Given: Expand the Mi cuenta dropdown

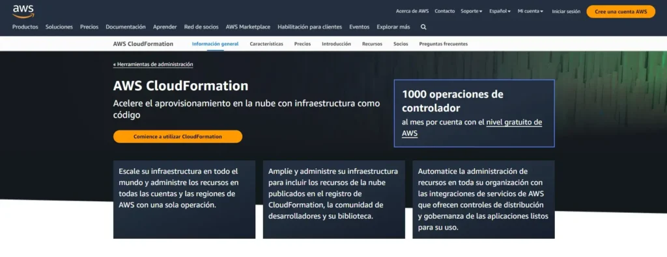Looking at the screenshot, I should tap(530, 12).
